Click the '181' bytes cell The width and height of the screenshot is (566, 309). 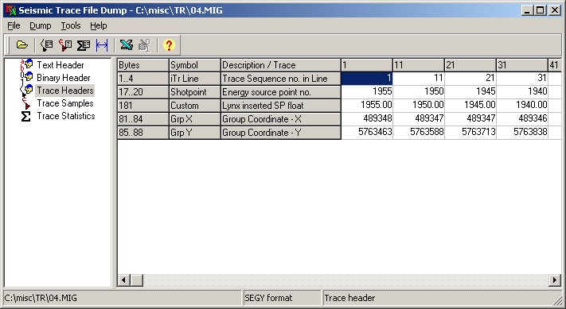143,106
